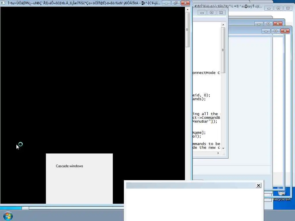The image size is (295, 221).
Task: Click the up arrow of the black window's scrollbar
Action: pos(187,9)
